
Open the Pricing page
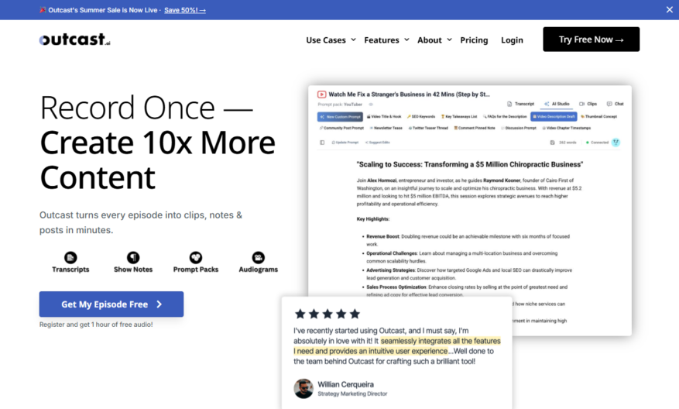click(x=474, y=40)
